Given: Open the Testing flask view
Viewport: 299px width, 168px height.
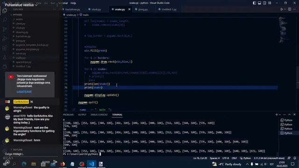Looking at the screenshot, I should 5,57.
